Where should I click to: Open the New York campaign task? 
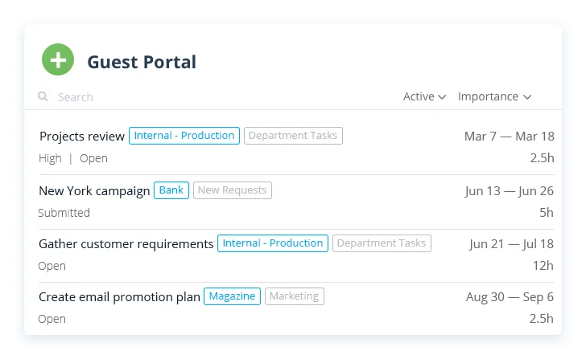point(94,191)
